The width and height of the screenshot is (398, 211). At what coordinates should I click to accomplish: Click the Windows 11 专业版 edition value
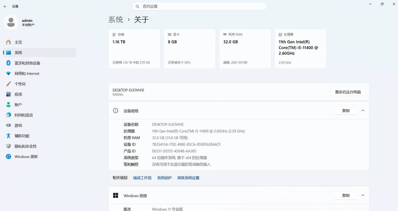point(167,209)
